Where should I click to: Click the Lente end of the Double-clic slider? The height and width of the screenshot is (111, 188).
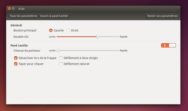(x=57, y=37)
